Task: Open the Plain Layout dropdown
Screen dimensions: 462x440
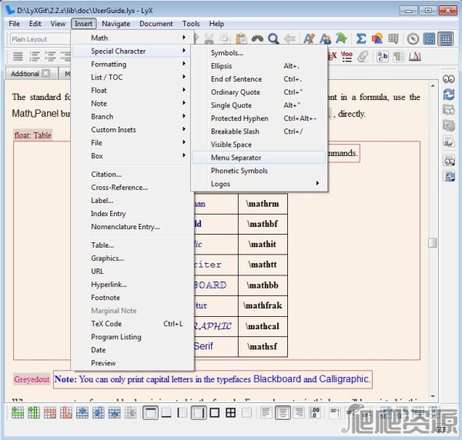Action: point(38,39)
